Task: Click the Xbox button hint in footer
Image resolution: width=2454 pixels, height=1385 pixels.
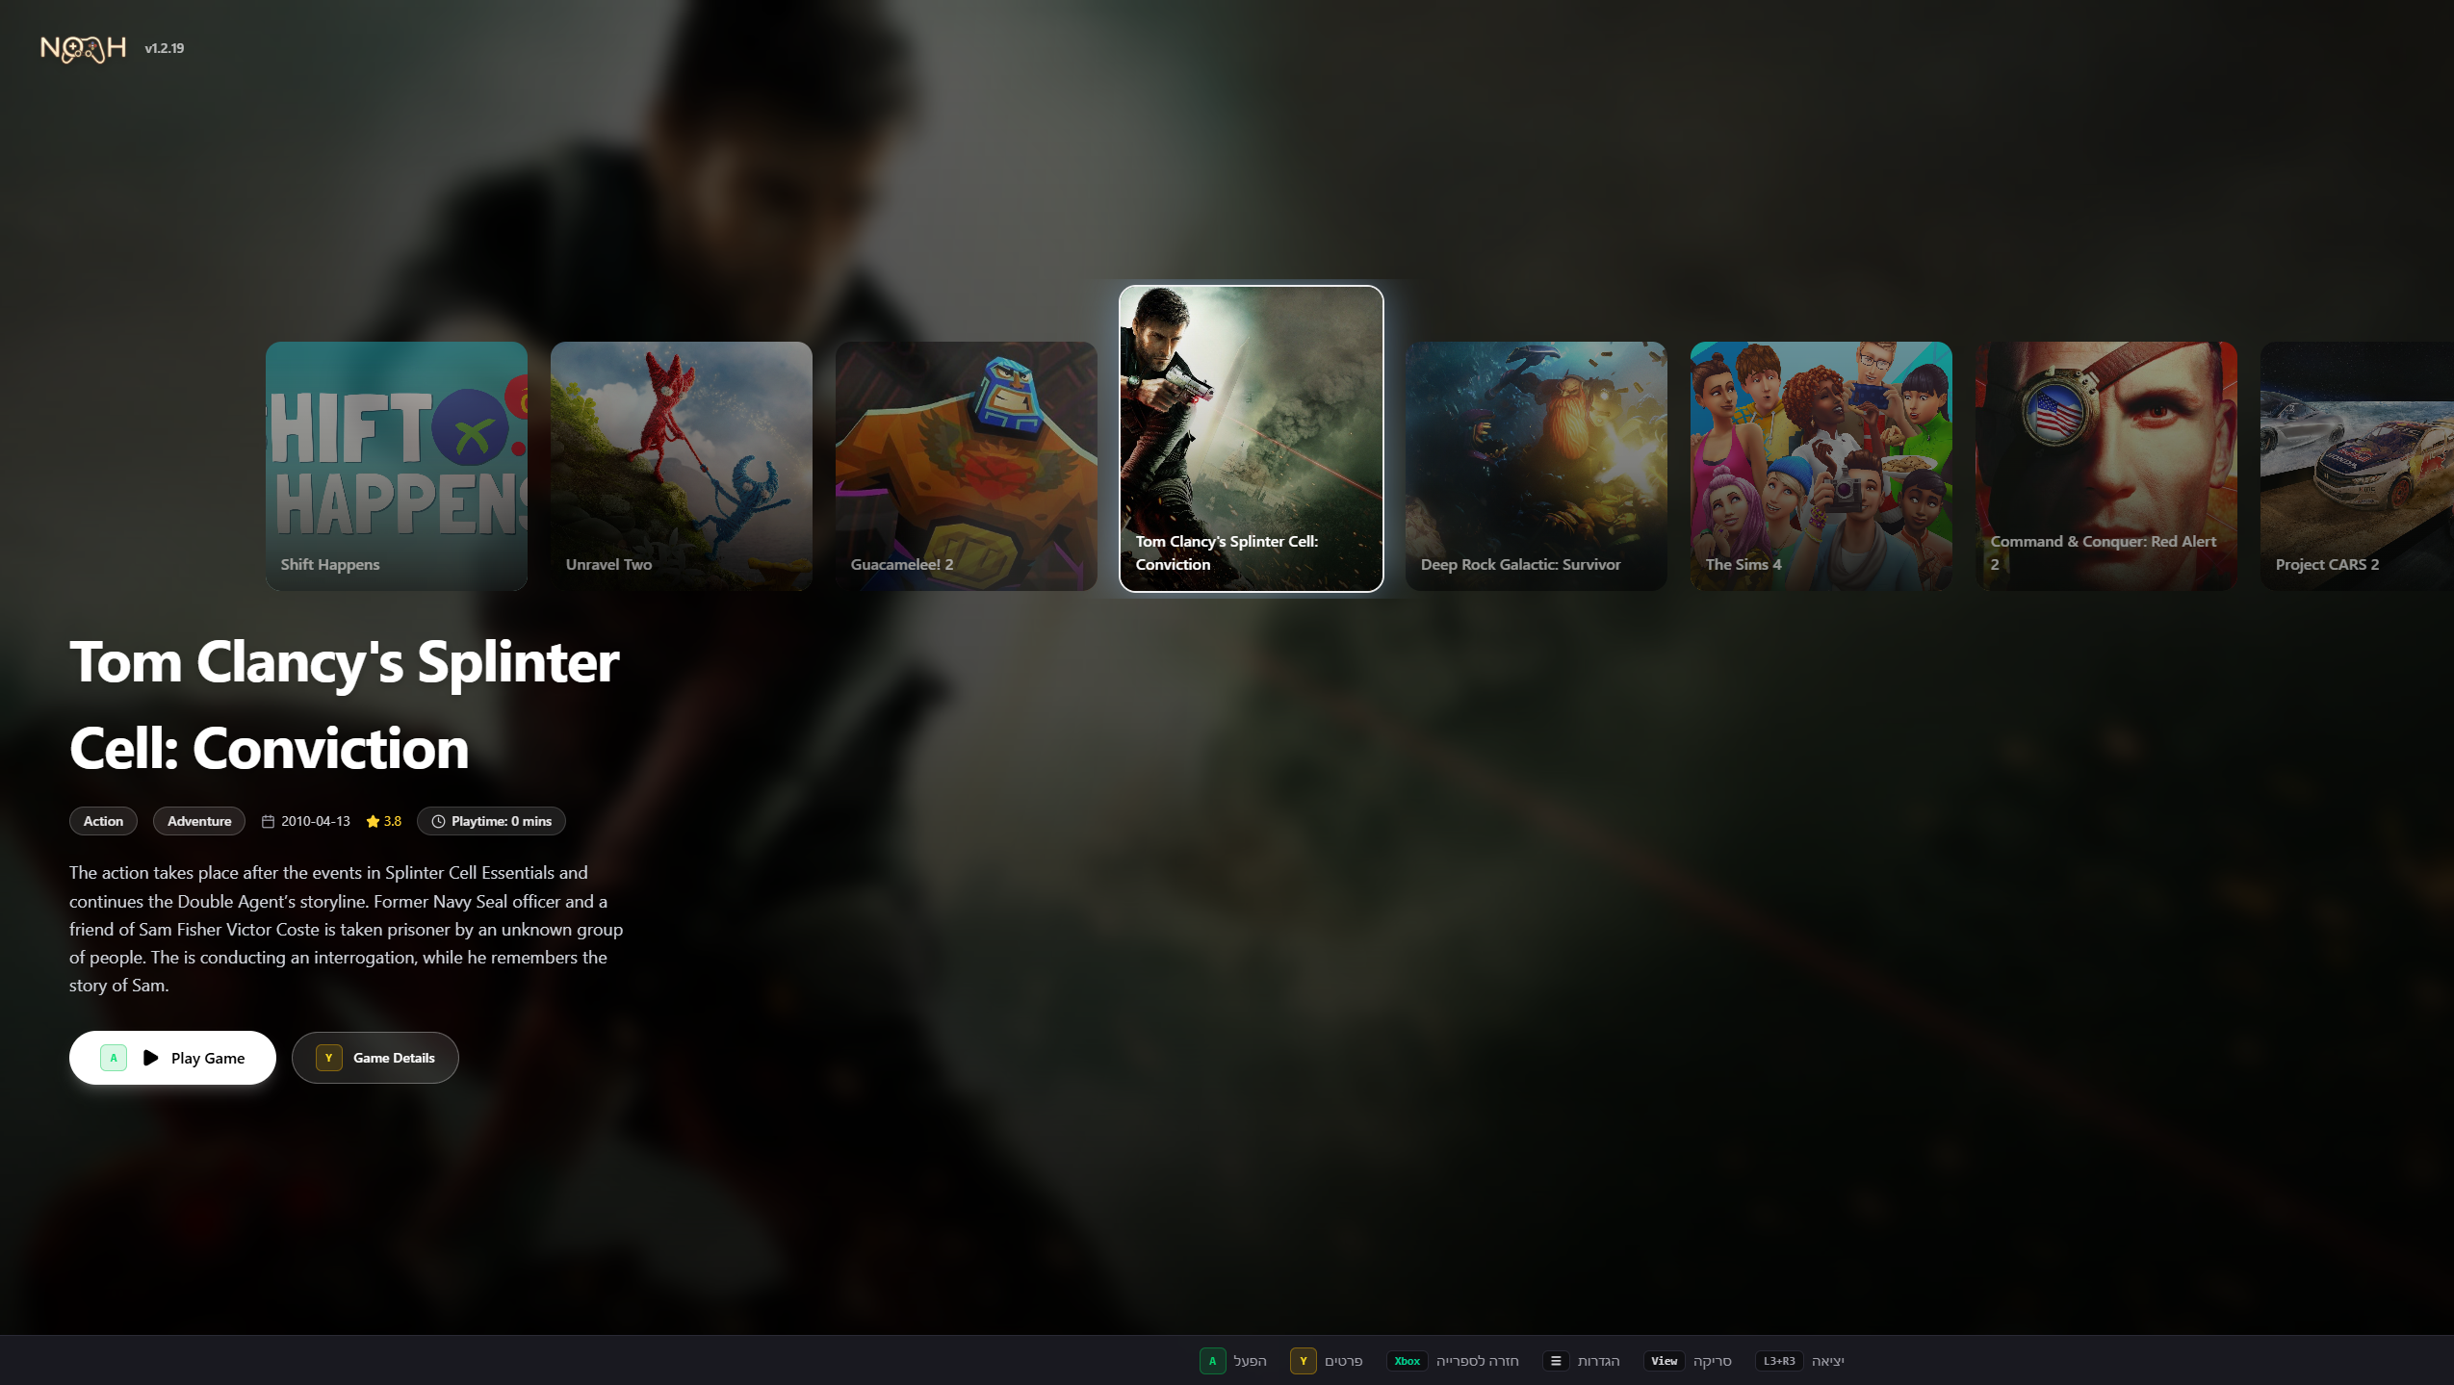Action: [x=1408, y=1361]
